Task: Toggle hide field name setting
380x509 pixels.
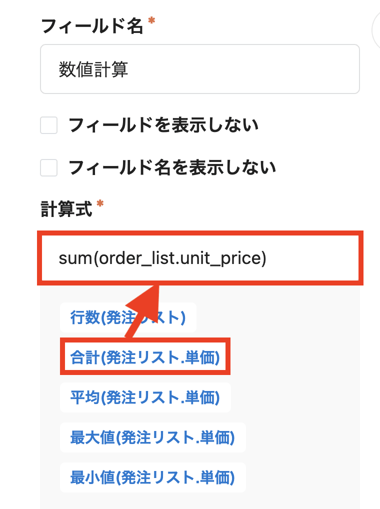Action: tap(48, 168)
